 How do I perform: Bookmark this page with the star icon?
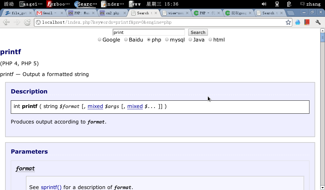(288, 22)
